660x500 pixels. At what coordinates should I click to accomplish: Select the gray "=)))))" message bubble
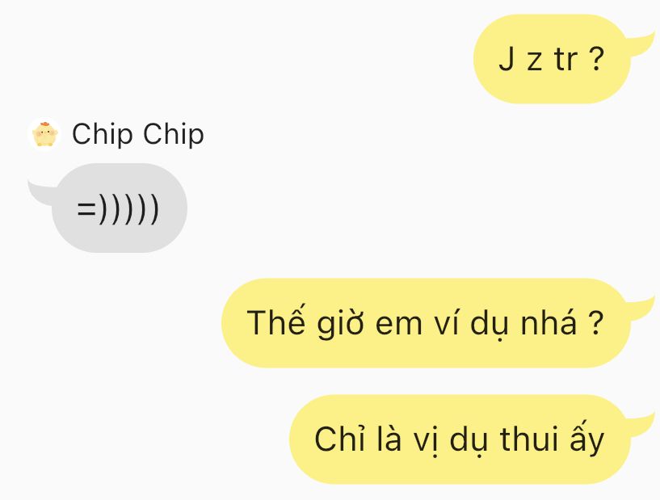[119, 208]
